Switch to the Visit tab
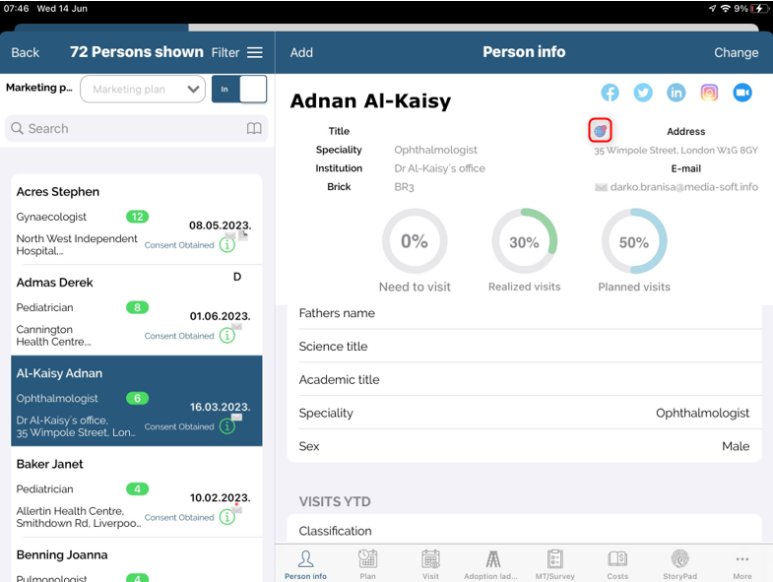This screenshot has width=773, height=582. click(430, 564)
